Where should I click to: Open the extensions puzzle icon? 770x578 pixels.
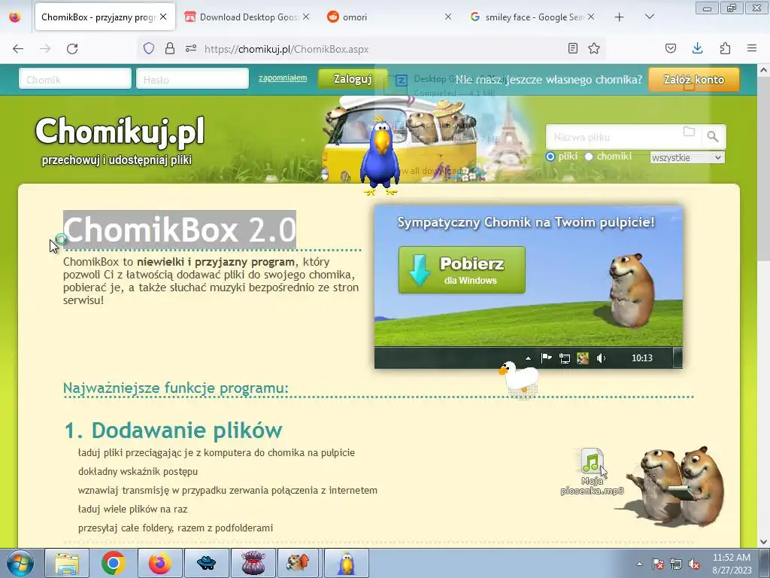[725, 48]
